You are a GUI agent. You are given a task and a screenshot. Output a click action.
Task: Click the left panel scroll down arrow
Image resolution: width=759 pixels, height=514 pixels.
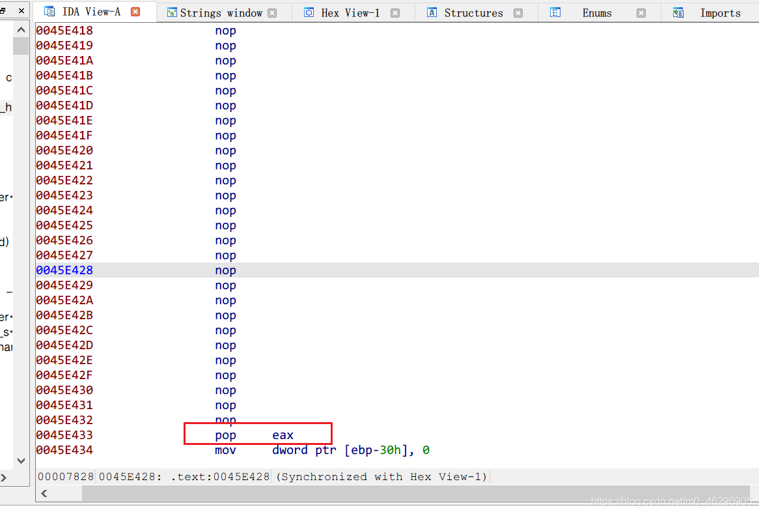21,461
